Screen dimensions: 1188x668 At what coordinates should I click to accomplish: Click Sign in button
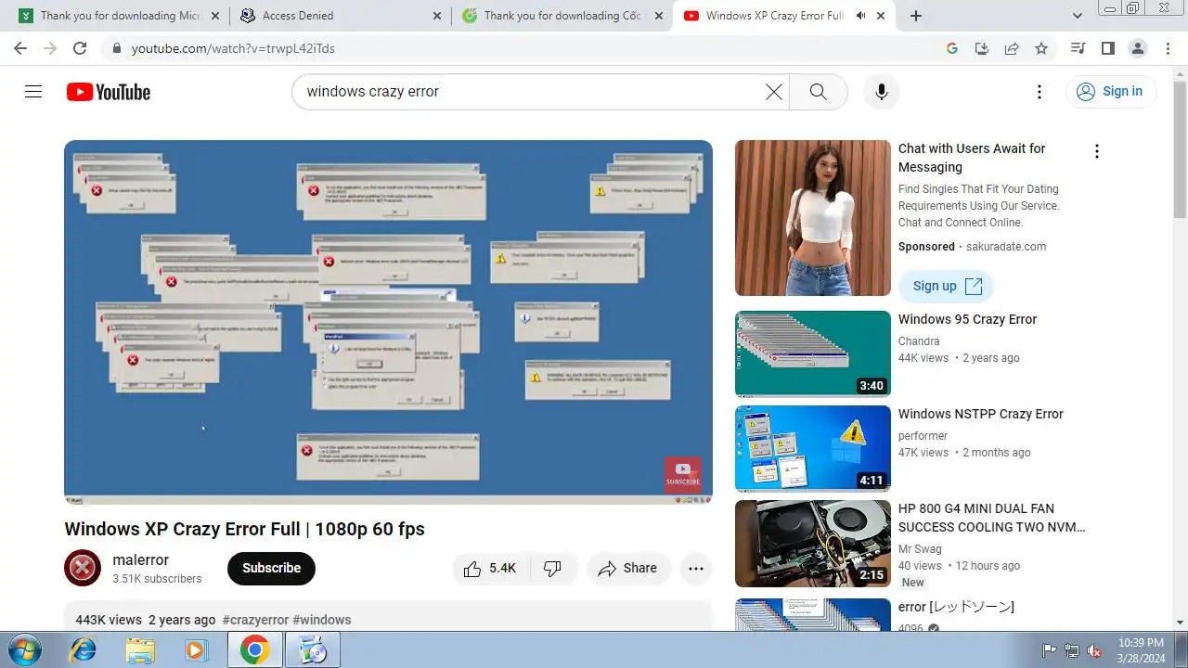point(1110,91)
